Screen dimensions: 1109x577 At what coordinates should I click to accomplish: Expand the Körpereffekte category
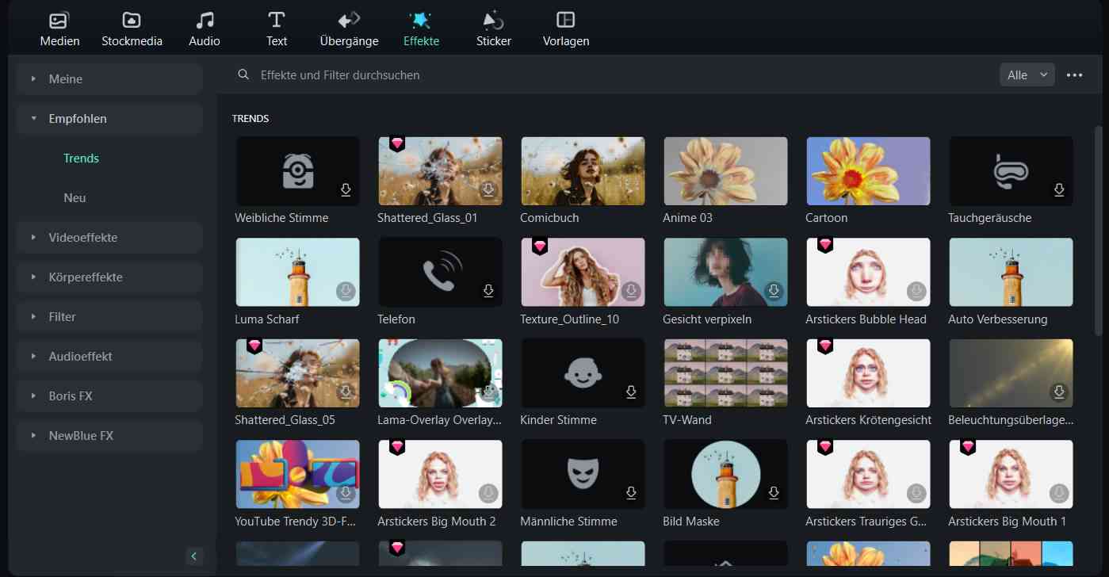[109, 277]
